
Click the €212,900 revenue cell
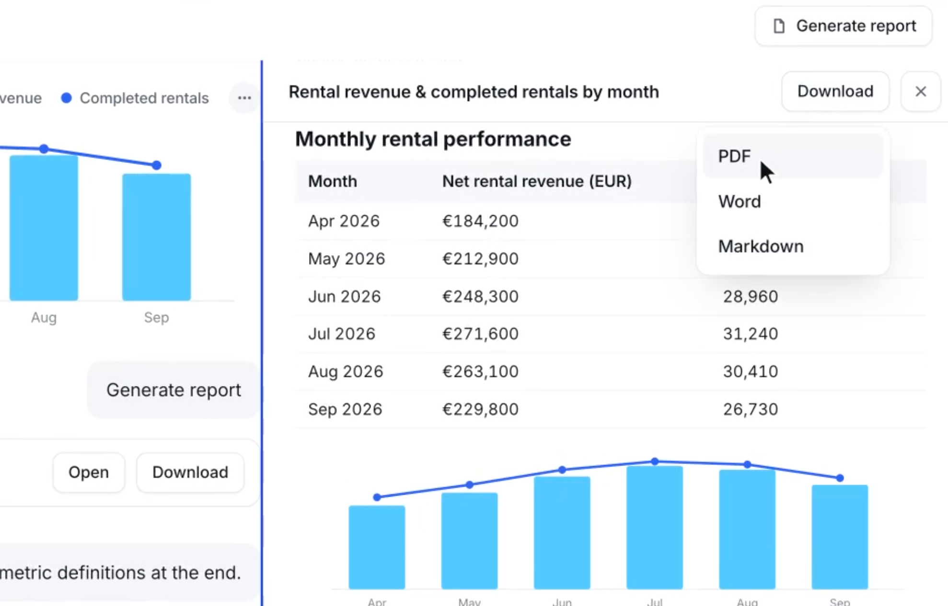coord(480,259)
